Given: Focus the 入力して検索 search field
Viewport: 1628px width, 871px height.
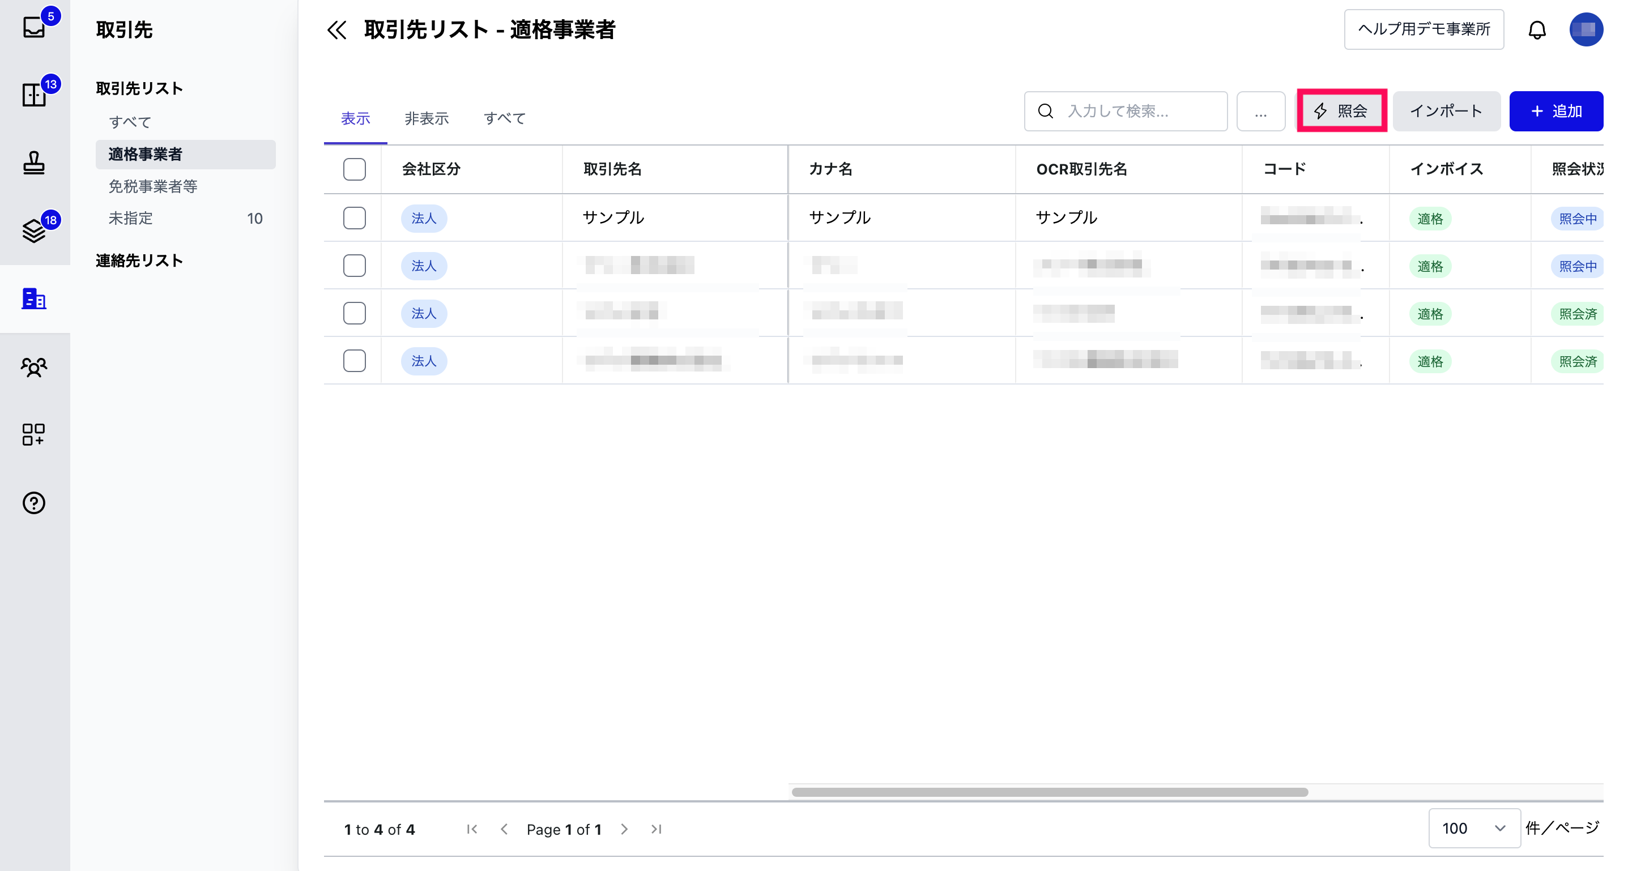Looking at the screenshot, I should pyautogui.click(x=1126, y=111).
